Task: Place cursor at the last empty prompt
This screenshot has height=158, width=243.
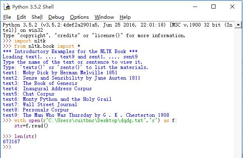Action: tap(7, 147)
